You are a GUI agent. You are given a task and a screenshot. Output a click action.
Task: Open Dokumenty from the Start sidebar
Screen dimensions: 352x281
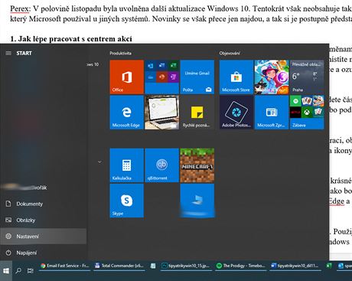click(x=44, y=204)
